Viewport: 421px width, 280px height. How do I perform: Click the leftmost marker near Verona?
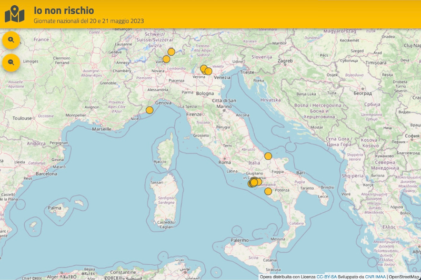pyautogui.click(x=203, y=68)
